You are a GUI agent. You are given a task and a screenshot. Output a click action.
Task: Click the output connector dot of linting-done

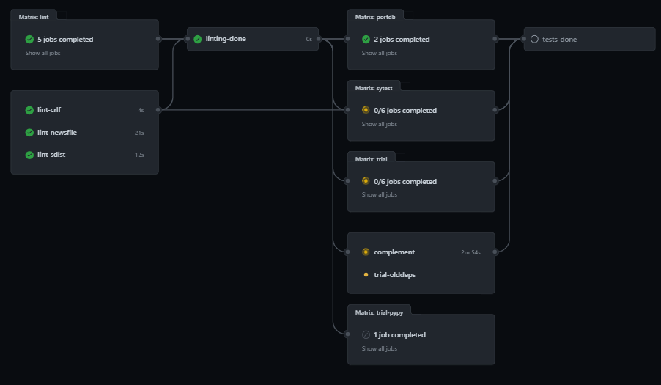(319, 39)
